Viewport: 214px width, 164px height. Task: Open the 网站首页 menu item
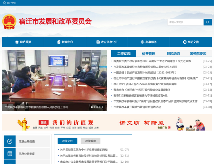(x=23, y=42)
